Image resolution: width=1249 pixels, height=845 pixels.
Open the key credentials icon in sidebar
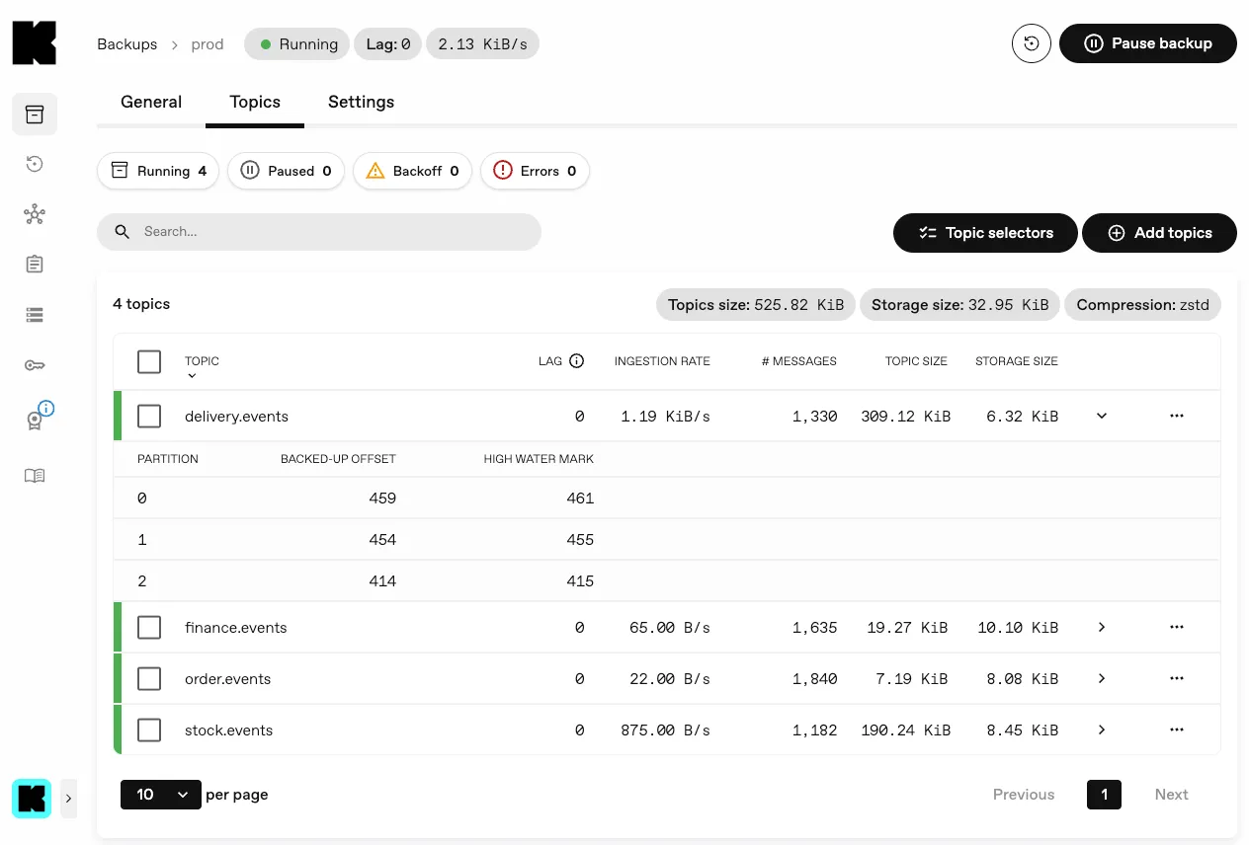coord(35,365)
